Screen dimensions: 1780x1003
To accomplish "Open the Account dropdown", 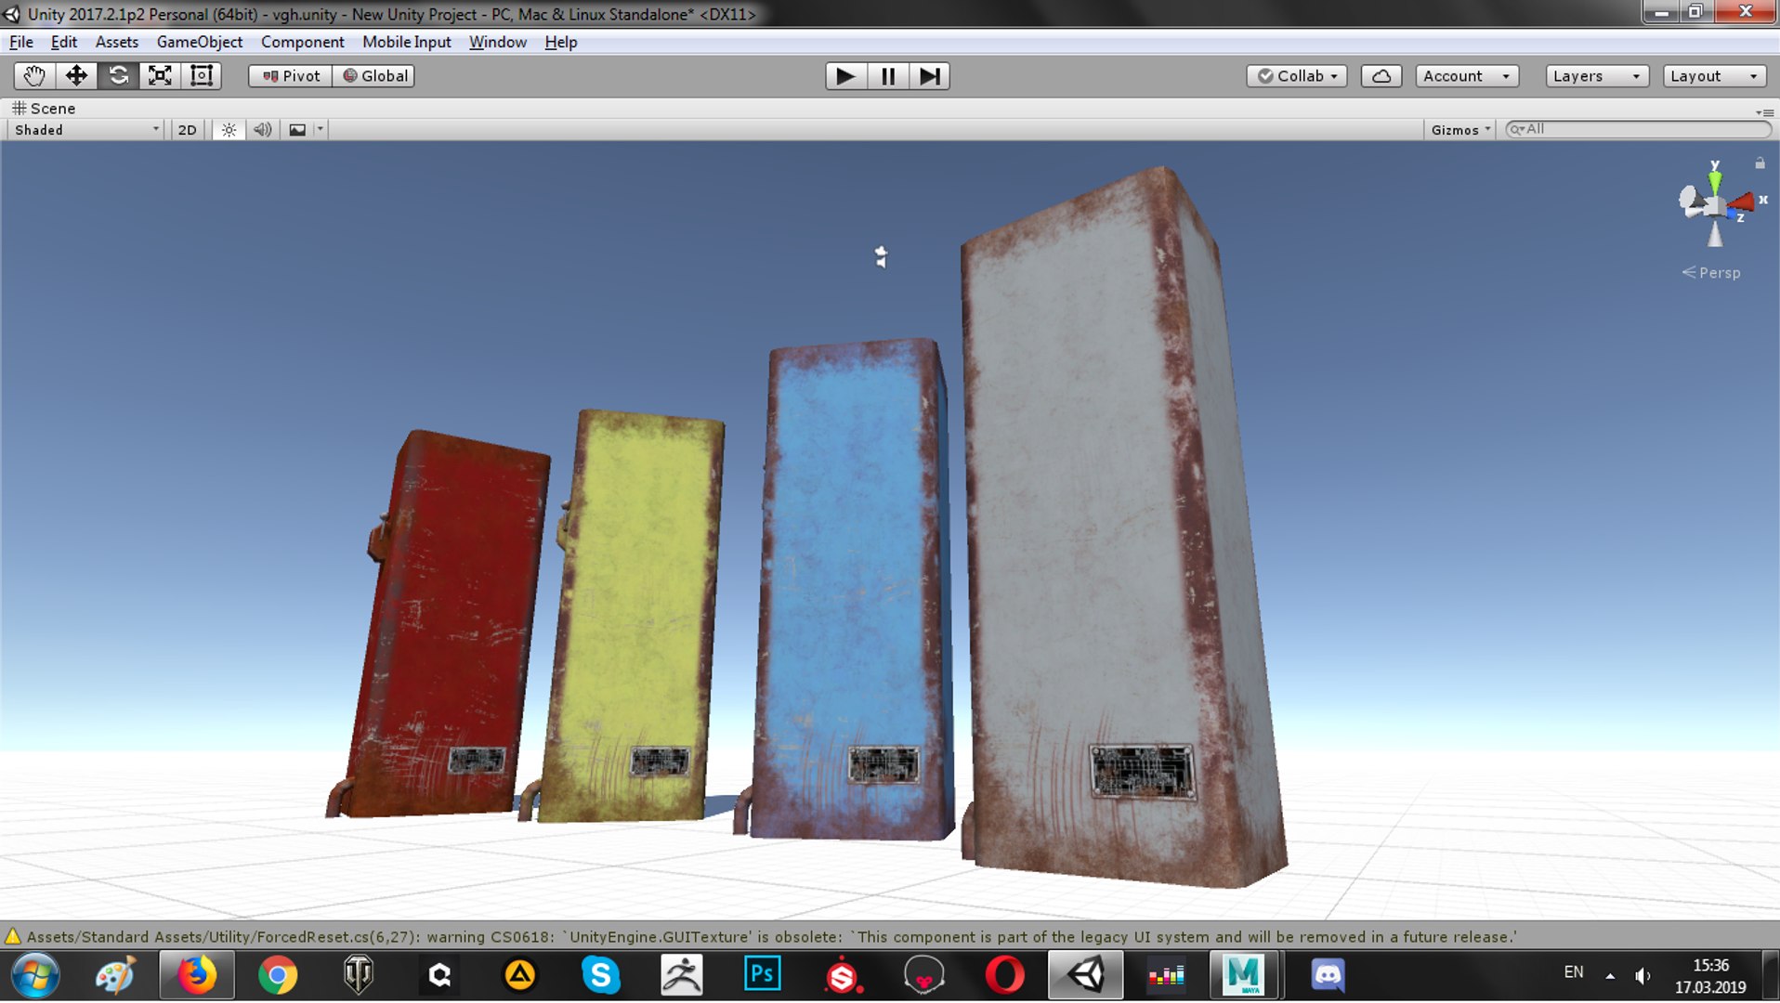I will 1467,76.
